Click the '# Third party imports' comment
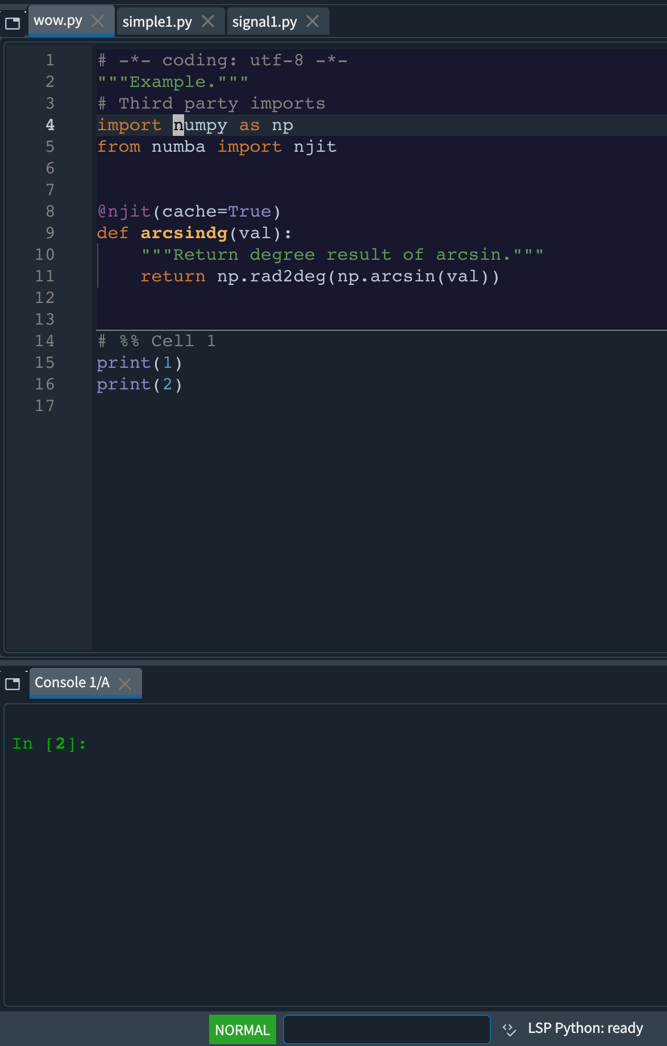667x1046 pixels. click(211, 103)
